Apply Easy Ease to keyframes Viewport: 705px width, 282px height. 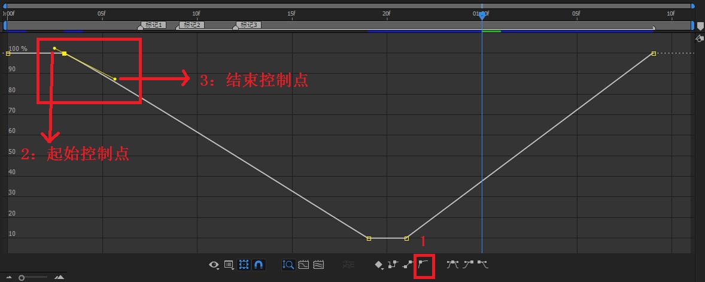[x=452, y=265]
